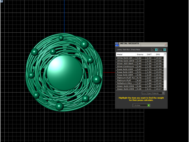Image resolution: width=189 pixels, height=142 pixels.
Task: Click scroll-up arrow in metal list
Action: pos(165,54)
